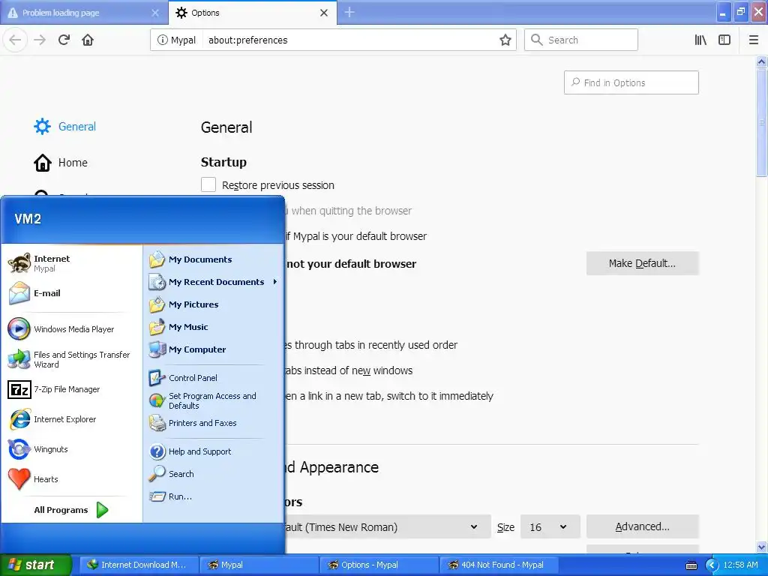Click the Make Default... button
The height and width of the screenshot is (576, 768).
tap(642, 263)
